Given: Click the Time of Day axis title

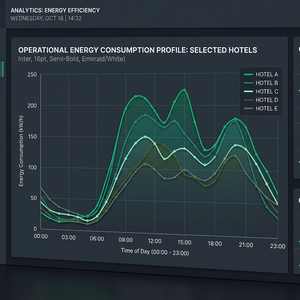Looking at the screenshot, I should [x=155, y=252].
